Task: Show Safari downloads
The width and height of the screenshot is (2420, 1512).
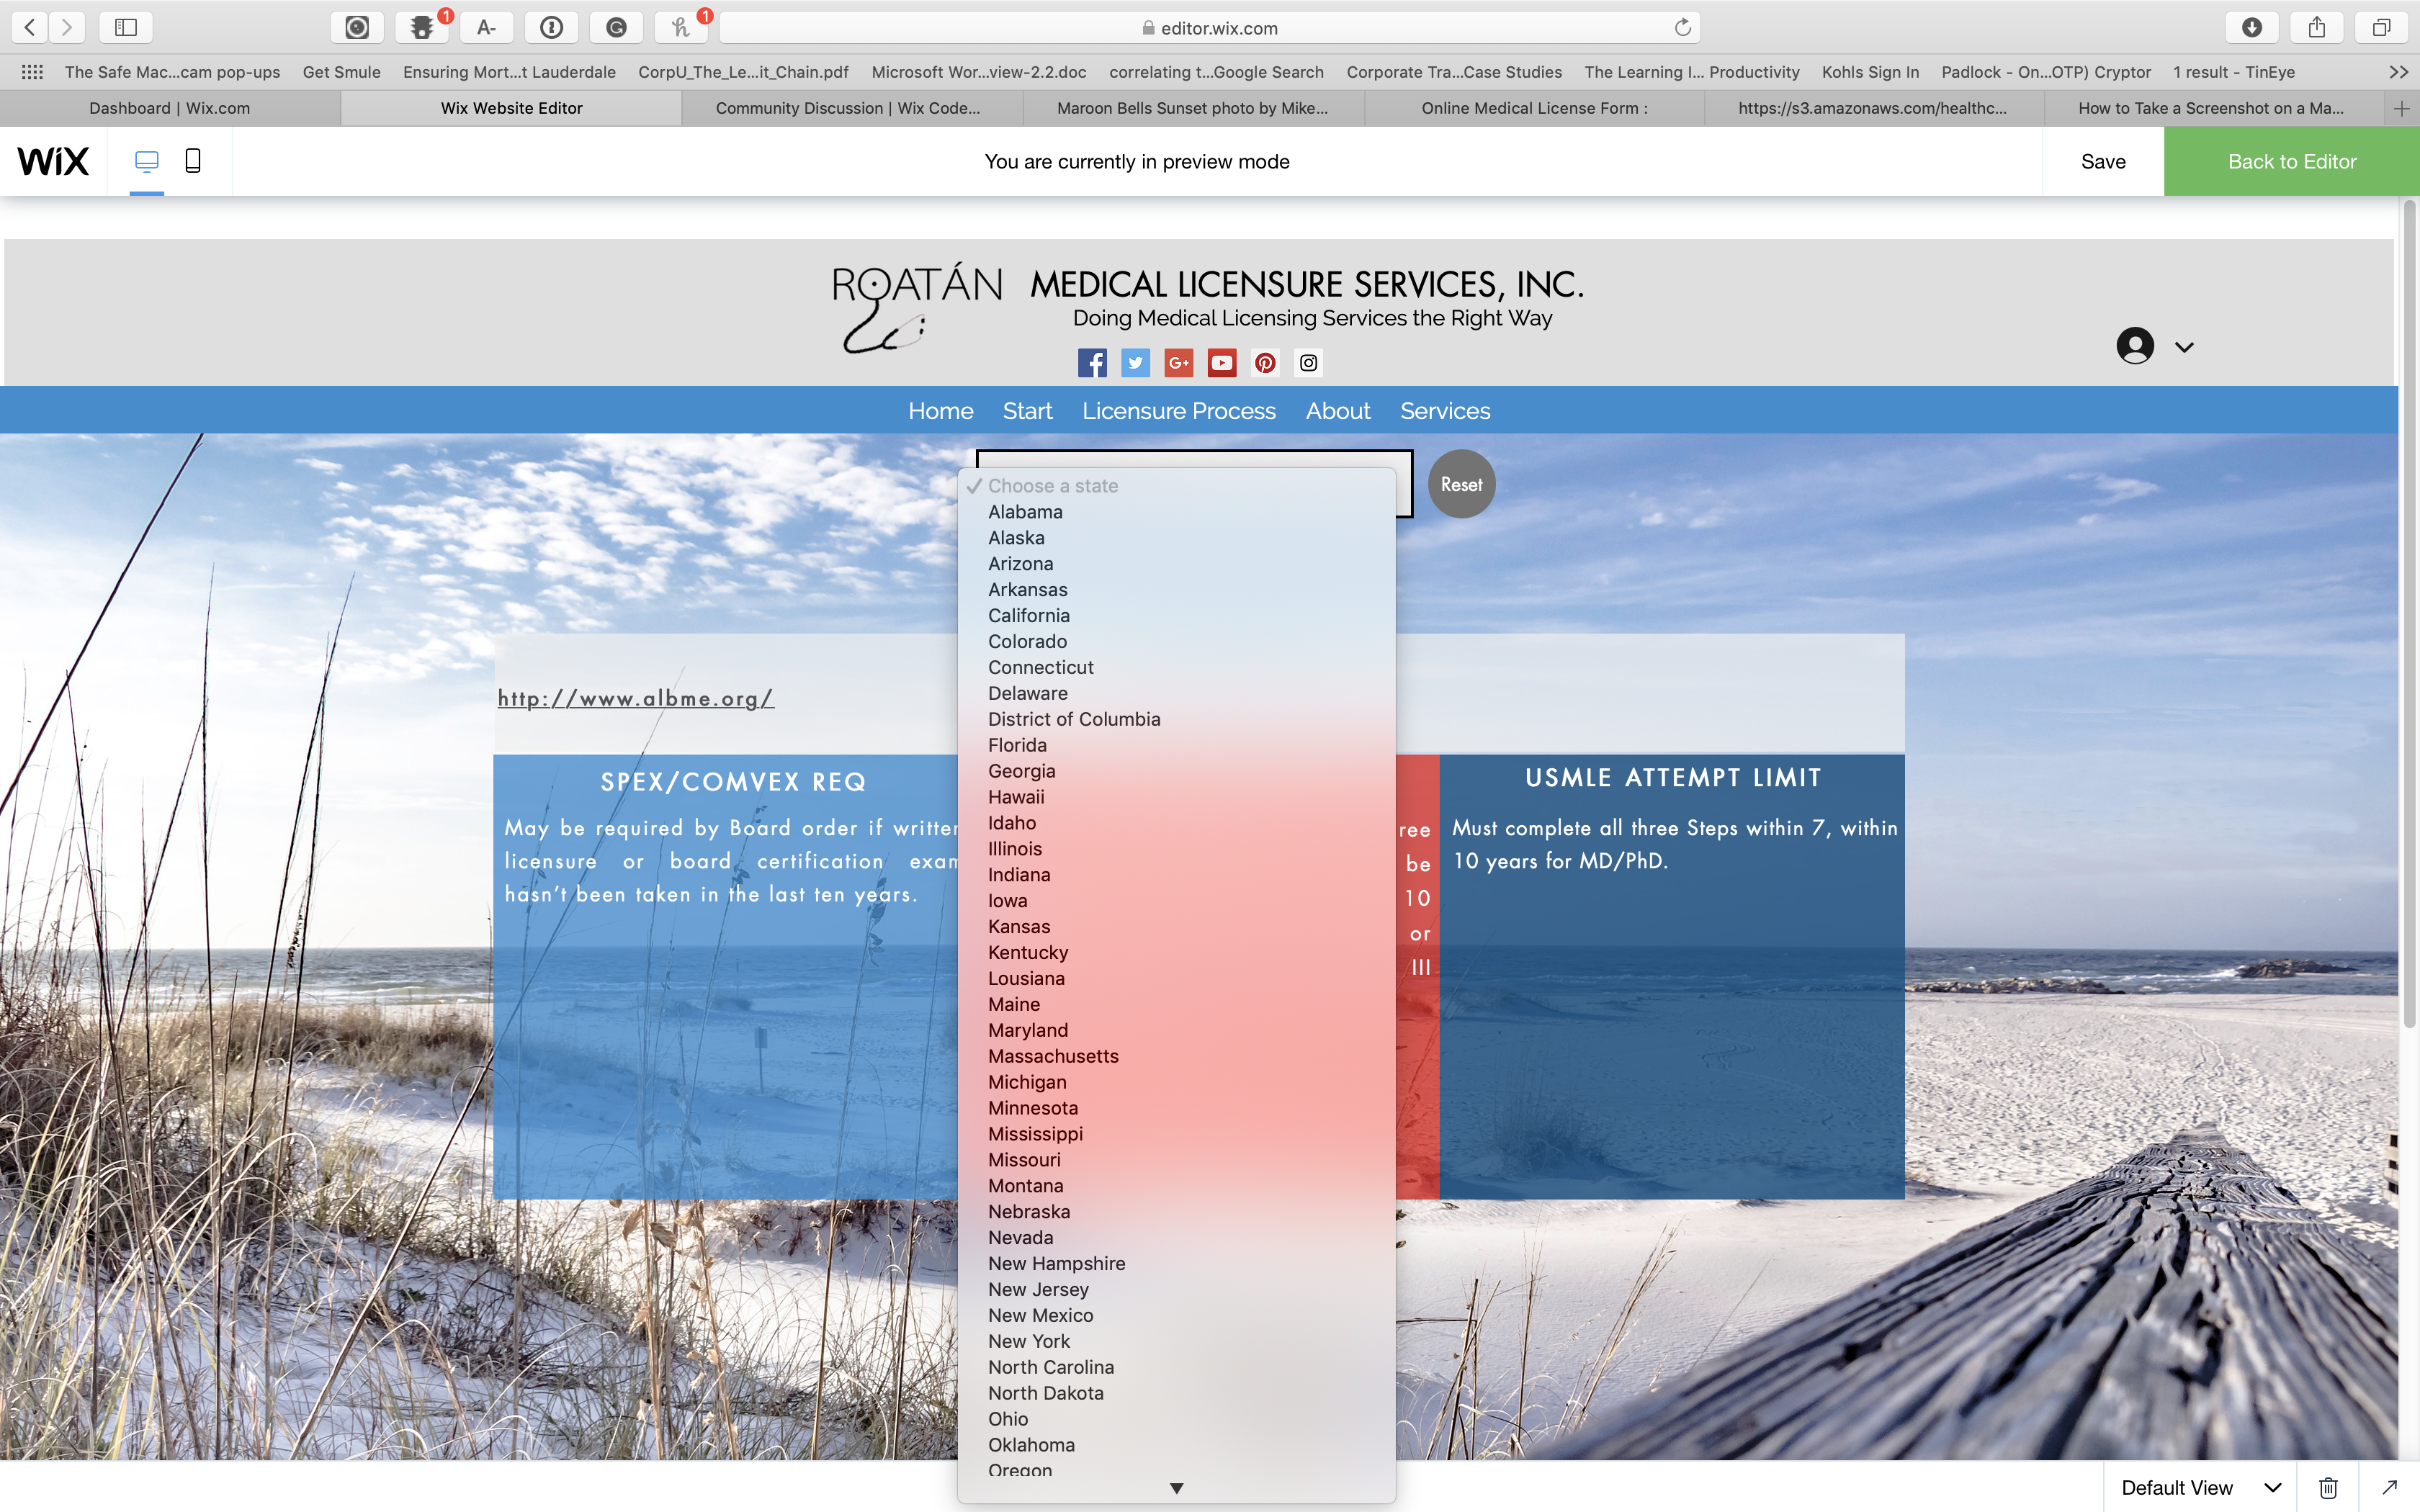Action: pos(2252,27)
